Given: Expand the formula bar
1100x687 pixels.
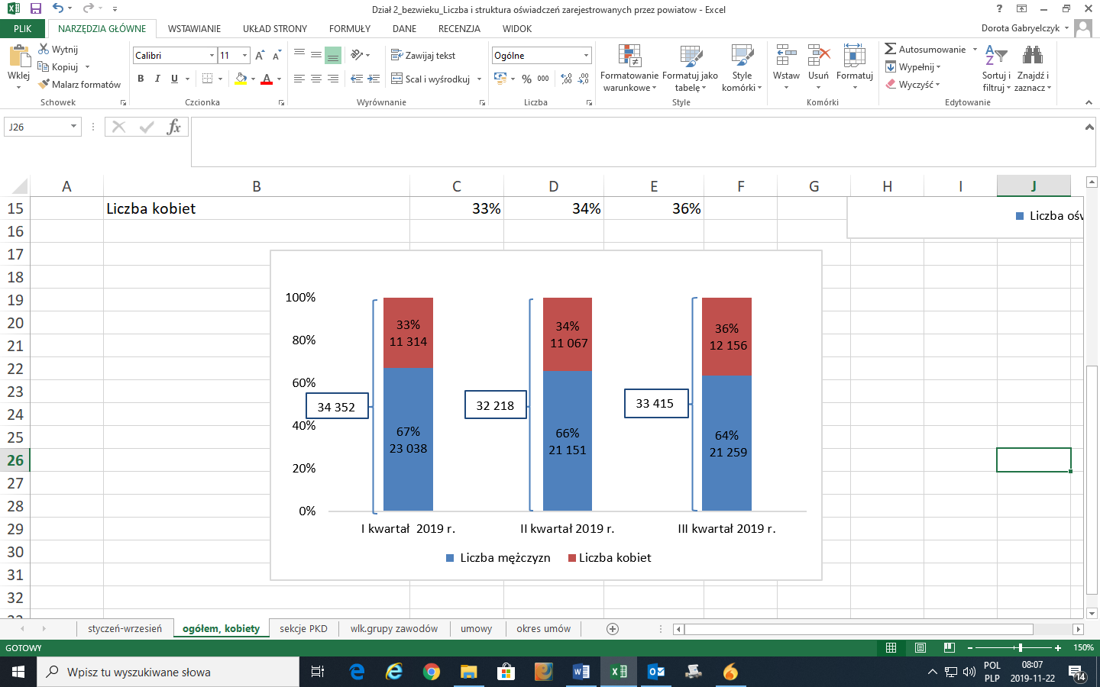Looking at the screenshot, I should [x=1089, y=127].
